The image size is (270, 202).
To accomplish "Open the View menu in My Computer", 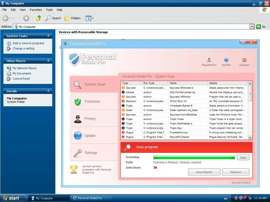I will pos(23,10).
